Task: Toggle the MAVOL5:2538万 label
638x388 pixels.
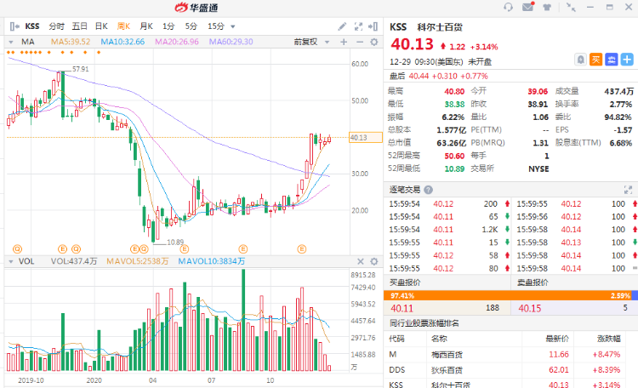Action: coord(138,261)
